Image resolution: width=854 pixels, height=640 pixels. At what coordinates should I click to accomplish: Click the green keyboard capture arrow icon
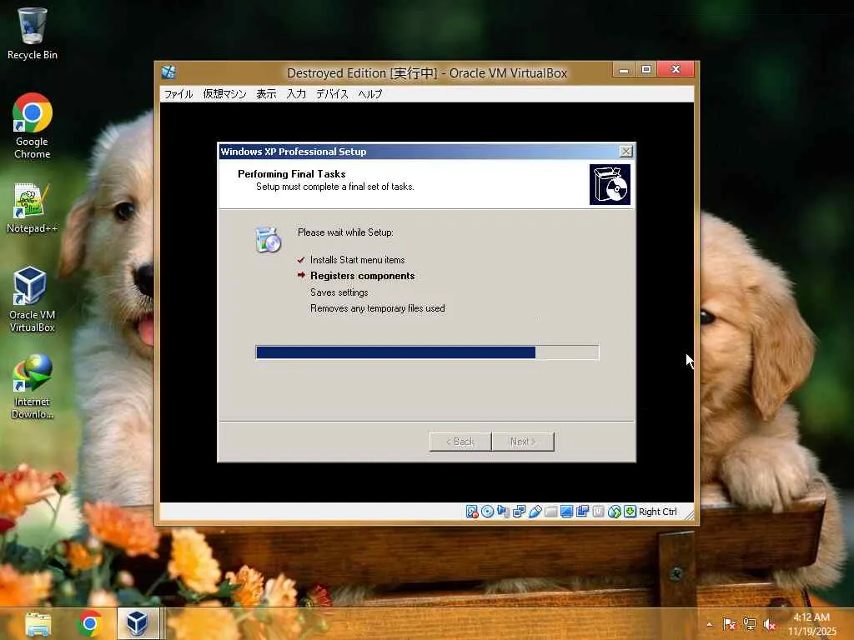[x=630, y=512]
